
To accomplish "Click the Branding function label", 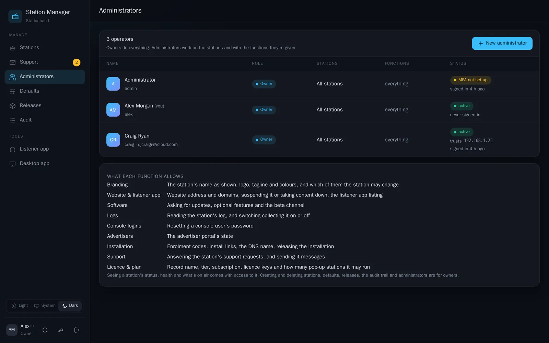I will pyautogui.click(x=117, y=185).
